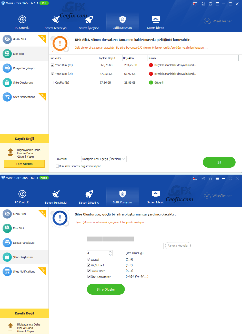Click the PC Kontrolü radar icon in the password generator window
Viewport: 242px width, 334px height.
click(22, 194)
